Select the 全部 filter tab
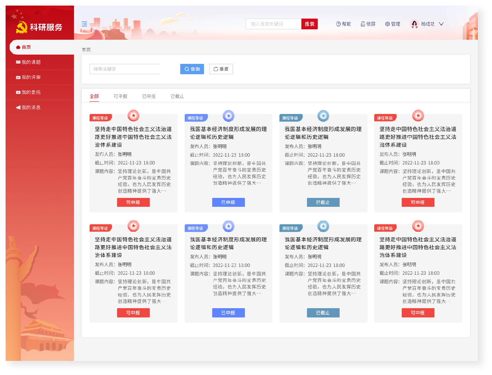 click(94, 96)
